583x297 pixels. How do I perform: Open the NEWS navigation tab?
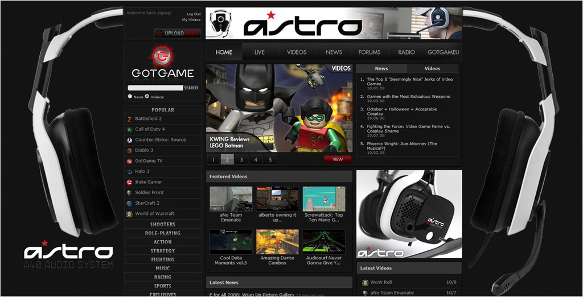pyautogui.click(x=334, y=52)
